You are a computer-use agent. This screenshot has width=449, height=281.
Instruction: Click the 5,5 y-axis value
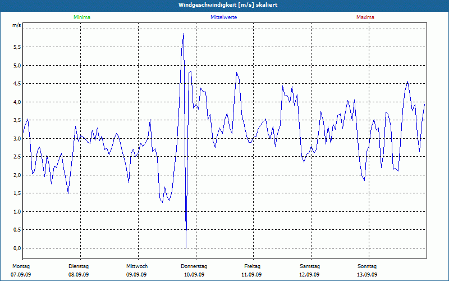click(17, 47)
